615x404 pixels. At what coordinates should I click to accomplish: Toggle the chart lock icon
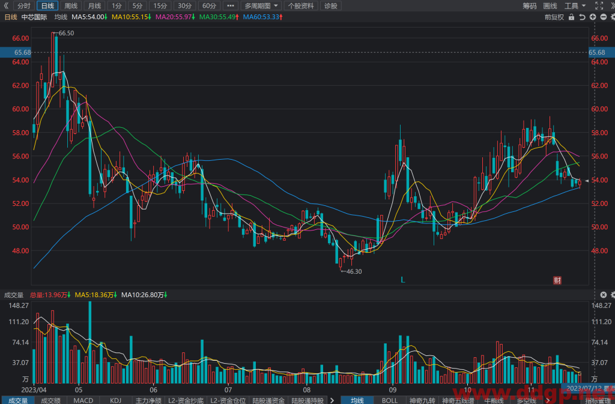pyautogui.click(x=572, y=17)
